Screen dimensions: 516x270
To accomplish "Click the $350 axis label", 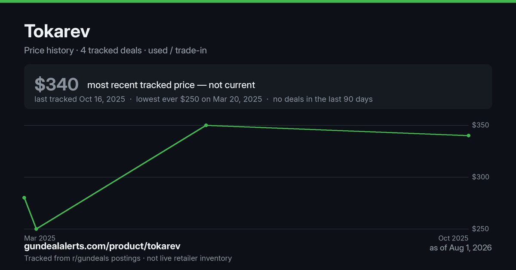I will tap(480, 125).
